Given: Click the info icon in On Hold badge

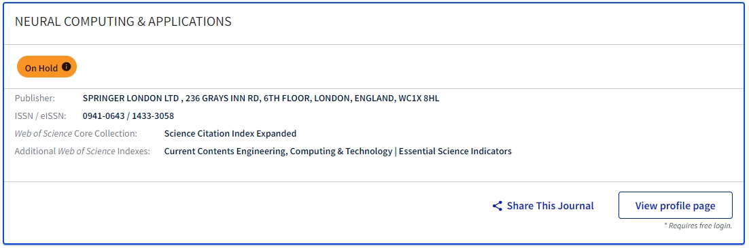Looking at the screenshot, I should tap(67, 67).
